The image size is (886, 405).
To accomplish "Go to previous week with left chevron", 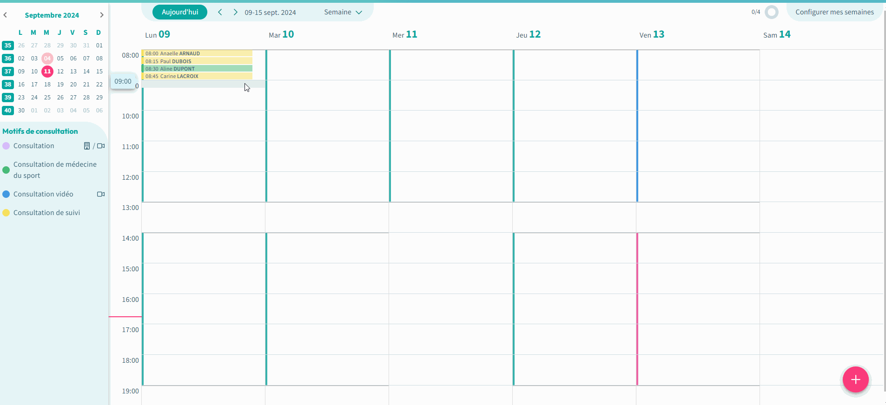I will pos(220,12).
